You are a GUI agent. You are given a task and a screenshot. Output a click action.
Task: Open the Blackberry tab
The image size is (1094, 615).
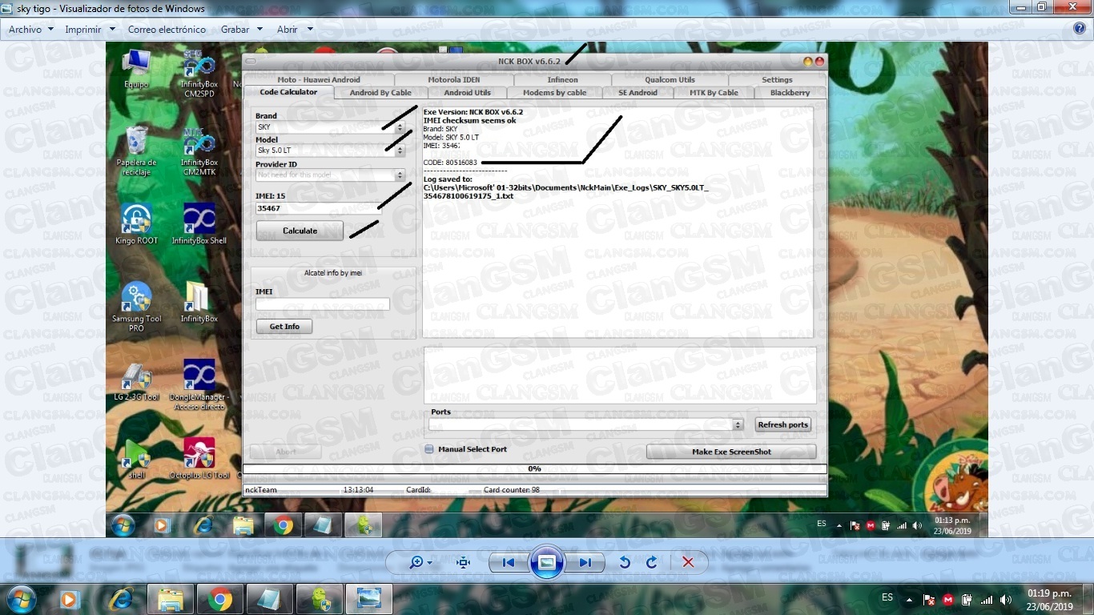point(790,93)
